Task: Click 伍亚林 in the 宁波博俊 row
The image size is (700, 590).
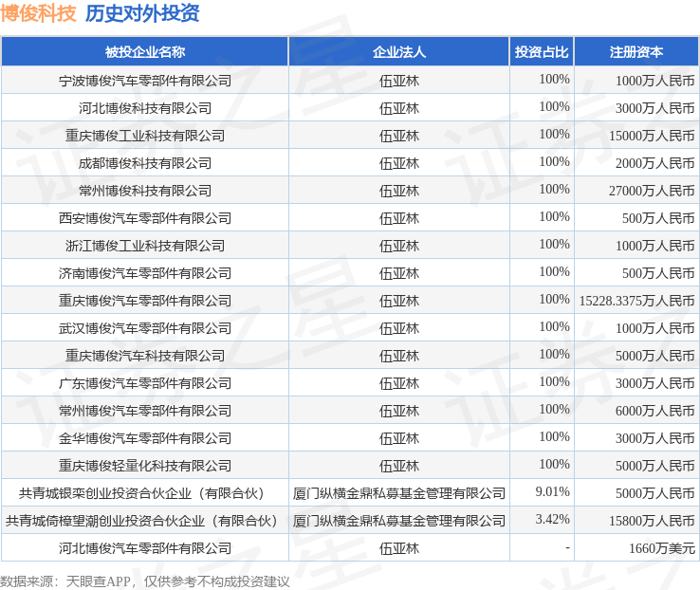Action: tap(399, 81)
